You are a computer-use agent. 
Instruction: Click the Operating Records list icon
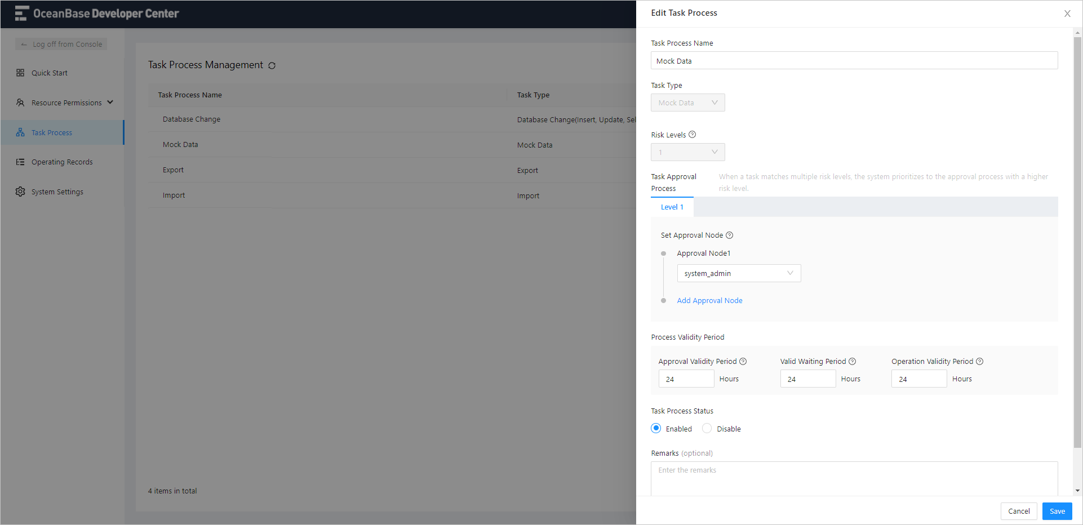click(x=20, y=162)
